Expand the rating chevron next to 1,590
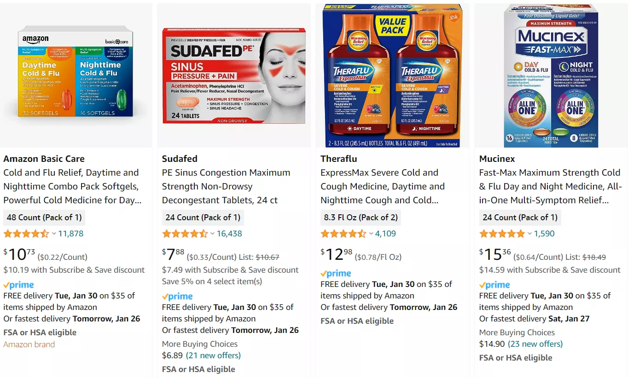Screen dimensions: 628x378 [529, 234]
